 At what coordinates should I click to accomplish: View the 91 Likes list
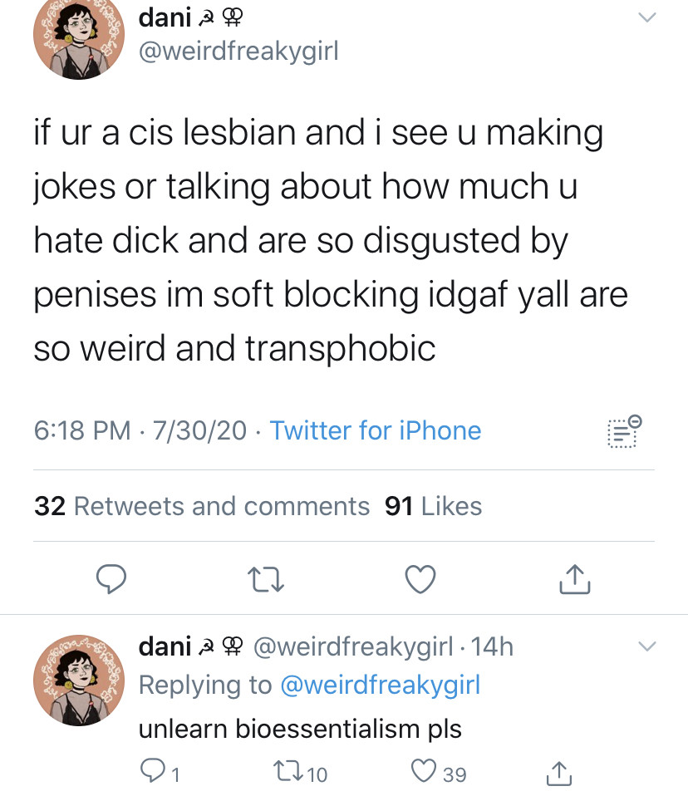coord(434,506)
